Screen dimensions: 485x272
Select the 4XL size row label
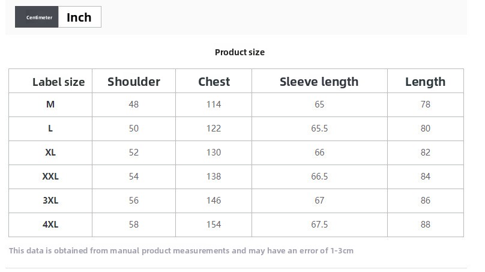coord(50,225)
